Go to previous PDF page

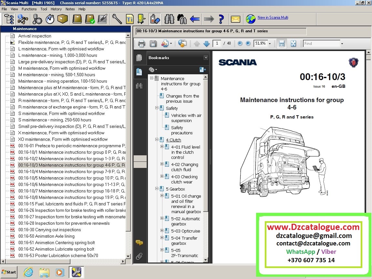pyautogui.click(x=197, y=44)
